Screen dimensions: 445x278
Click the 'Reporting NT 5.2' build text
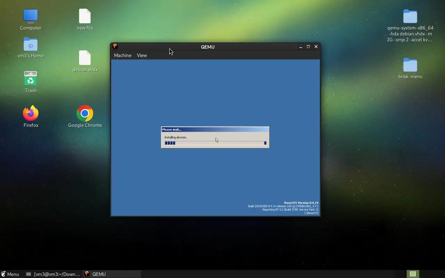(x=290, y=210)
